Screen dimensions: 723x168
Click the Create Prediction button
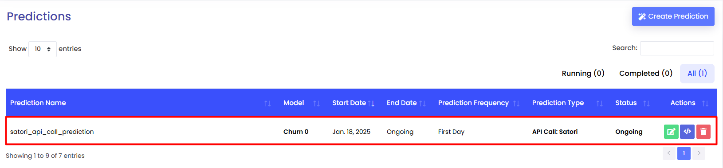point(673,16)
